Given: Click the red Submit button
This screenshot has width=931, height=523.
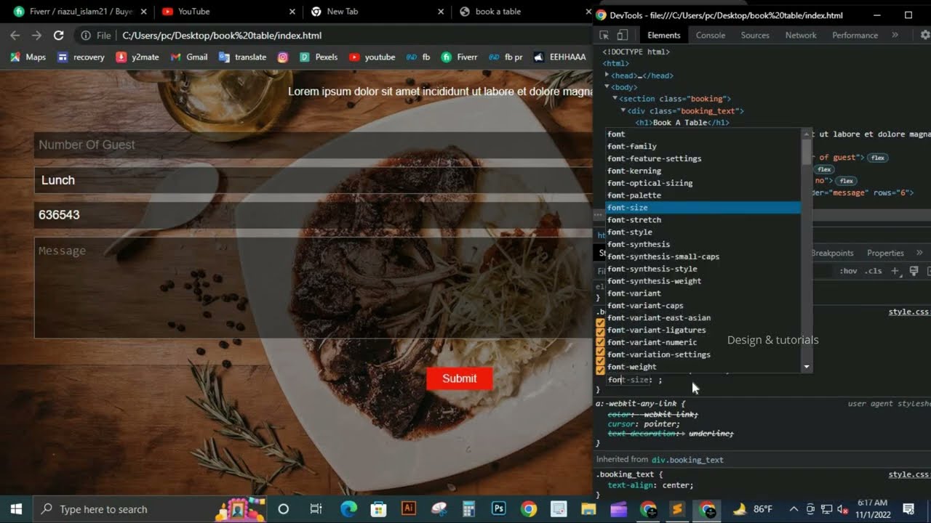Looking at the screenshot, I should [459, 378].
